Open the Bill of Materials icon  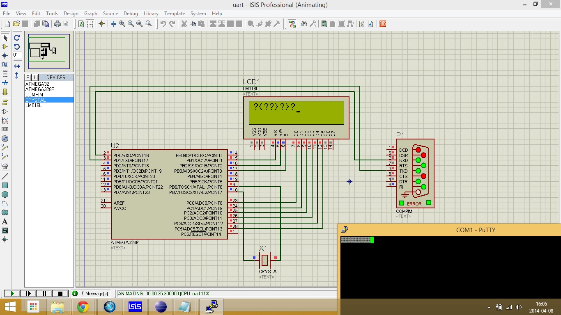pos(362,24)
